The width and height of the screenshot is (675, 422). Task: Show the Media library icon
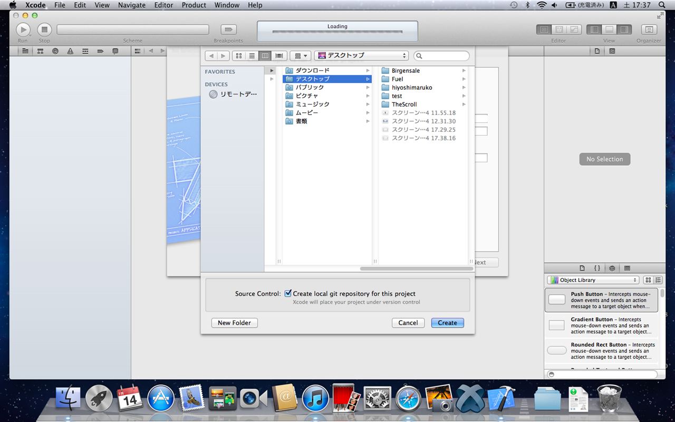tap(627, 268)
